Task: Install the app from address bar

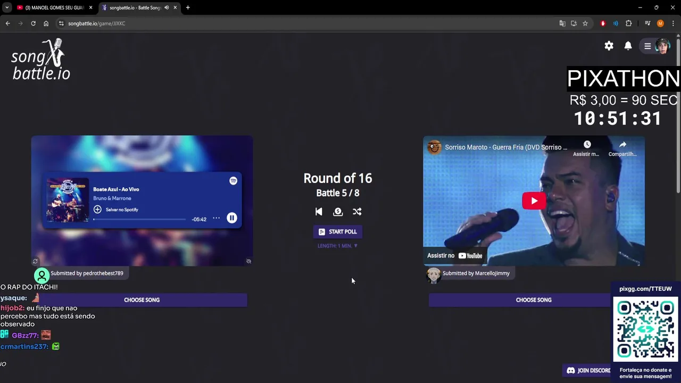Action: pyautogui.click(x=574, y=23)
